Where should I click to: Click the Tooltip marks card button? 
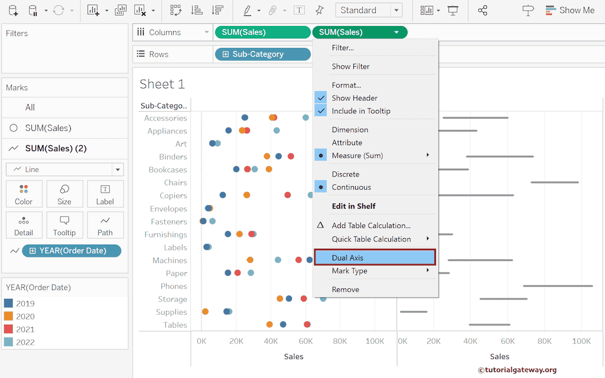coord(64,225)
